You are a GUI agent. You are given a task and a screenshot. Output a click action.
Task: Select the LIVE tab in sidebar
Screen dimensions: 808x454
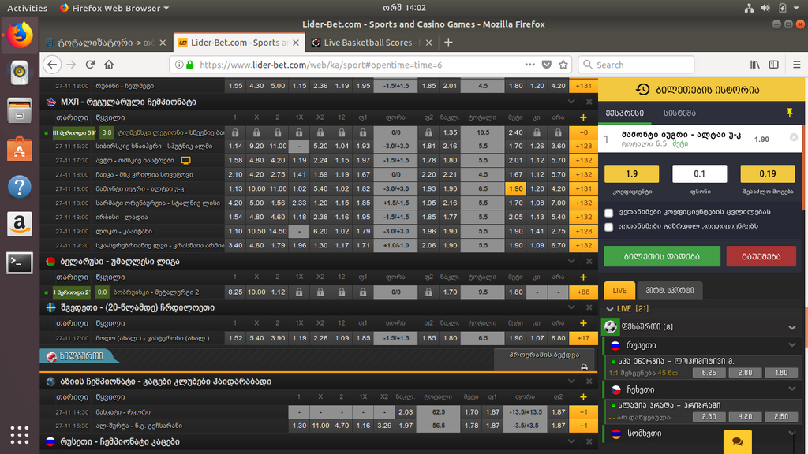coord(619,290)
